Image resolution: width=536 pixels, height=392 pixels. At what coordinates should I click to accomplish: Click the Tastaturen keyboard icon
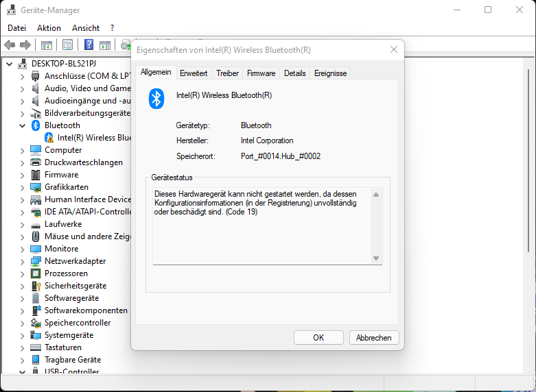tap(36, 347)
